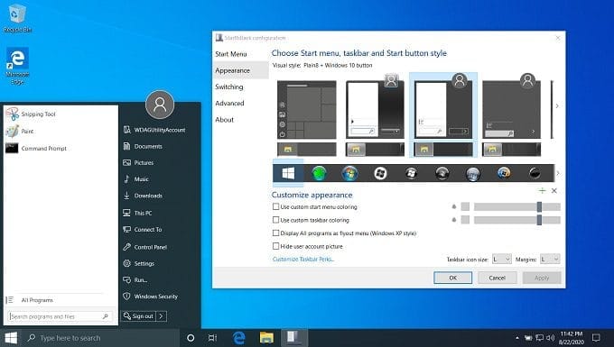614x347 pixels.
Task: Go to the Advanced settings page
Action: 229,104
